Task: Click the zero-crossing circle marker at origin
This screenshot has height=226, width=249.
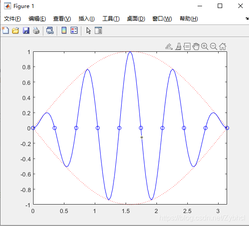Action: pos(33,128)
